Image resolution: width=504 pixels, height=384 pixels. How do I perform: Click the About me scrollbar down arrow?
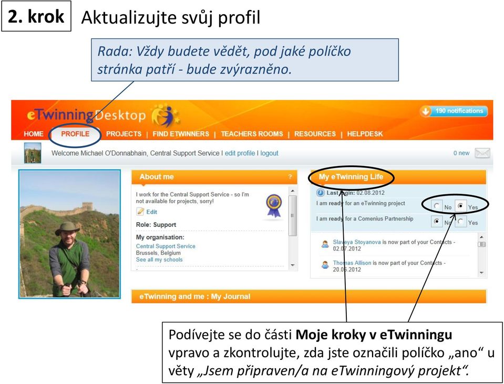pyautogui.click(x=293, y=265)
